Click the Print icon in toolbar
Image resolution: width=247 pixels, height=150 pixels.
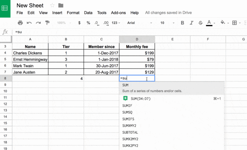coord(20,23)
